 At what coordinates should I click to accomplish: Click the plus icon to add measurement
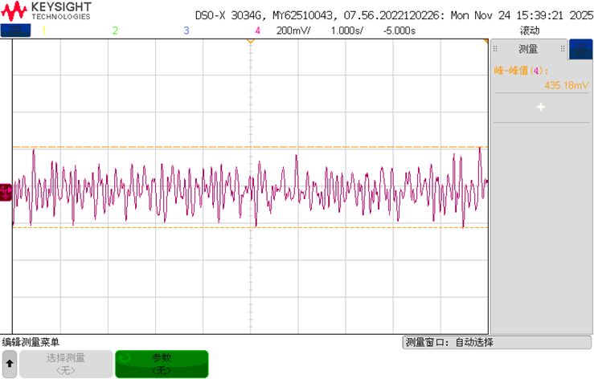point(541,107)
